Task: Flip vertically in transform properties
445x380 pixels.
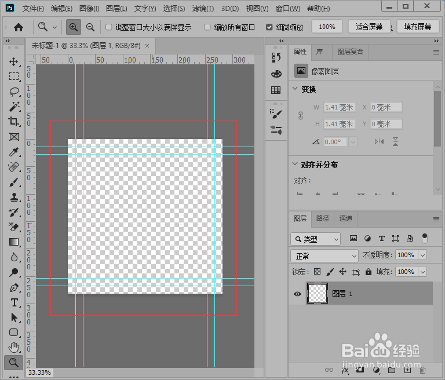Action: tap(395, 141)
